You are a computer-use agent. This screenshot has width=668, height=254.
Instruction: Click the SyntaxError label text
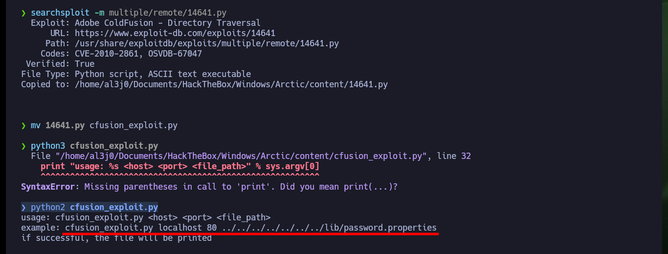(x=48, y=187)
